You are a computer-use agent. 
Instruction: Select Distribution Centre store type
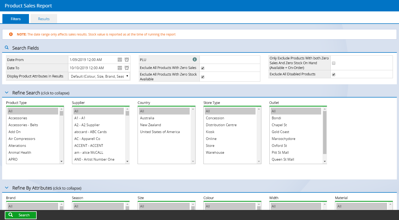(x=230, y=125)
